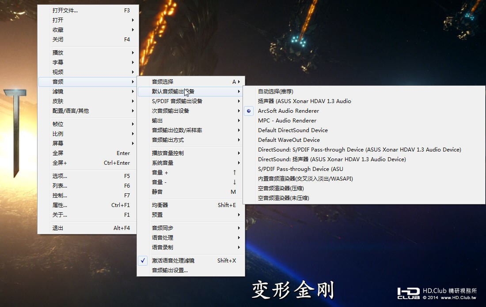Select 自动选择(推荐) output device

tap(364, 92)
